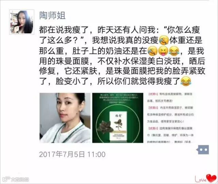This screenshot has width=218, height=184.
Task: Click the text 脸变小了 in last line
Action: pos(72,81)
